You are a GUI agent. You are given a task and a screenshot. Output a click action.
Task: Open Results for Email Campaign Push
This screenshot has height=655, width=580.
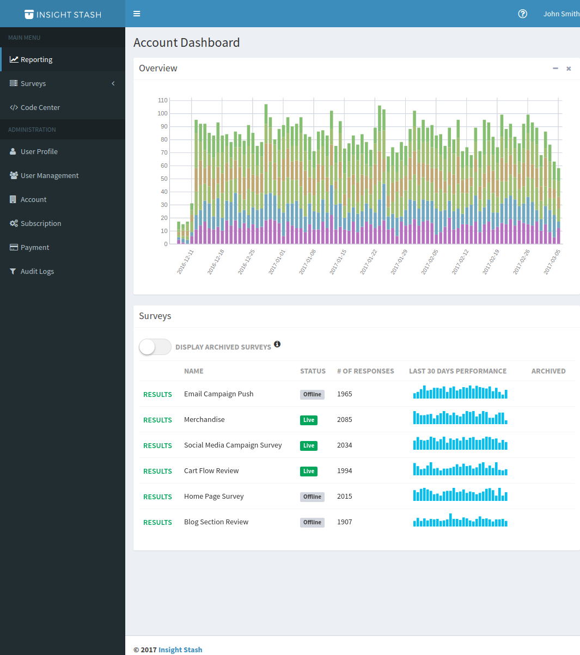coord(157,394)
